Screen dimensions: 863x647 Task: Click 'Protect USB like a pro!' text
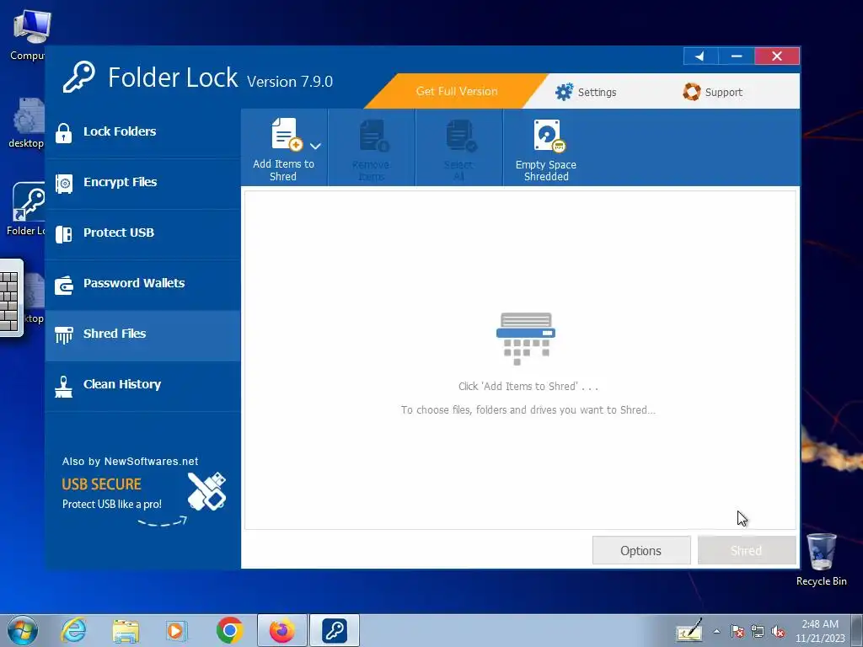click(112, 504)
